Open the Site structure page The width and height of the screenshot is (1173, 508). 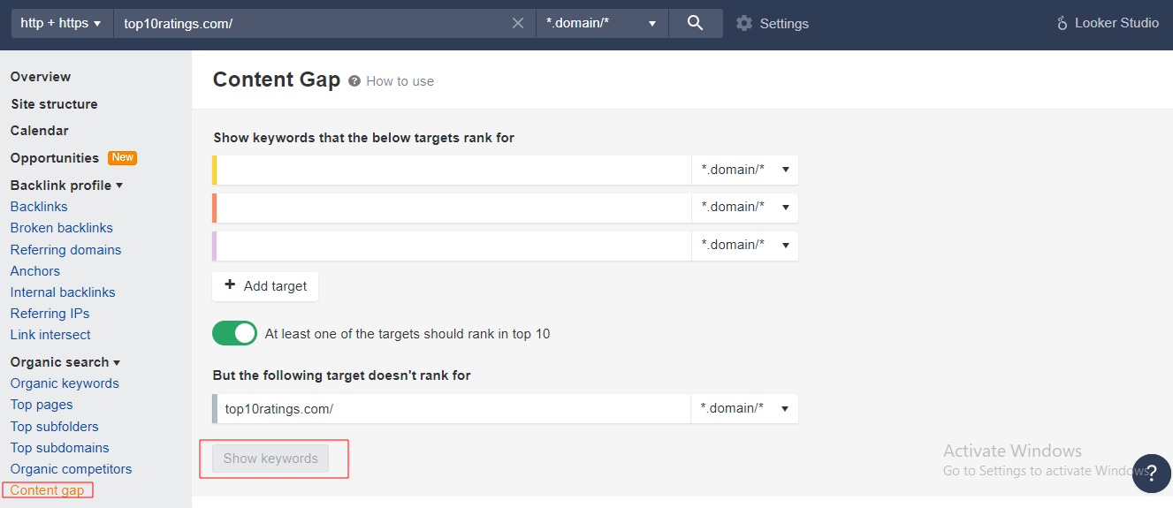(54, 103)
